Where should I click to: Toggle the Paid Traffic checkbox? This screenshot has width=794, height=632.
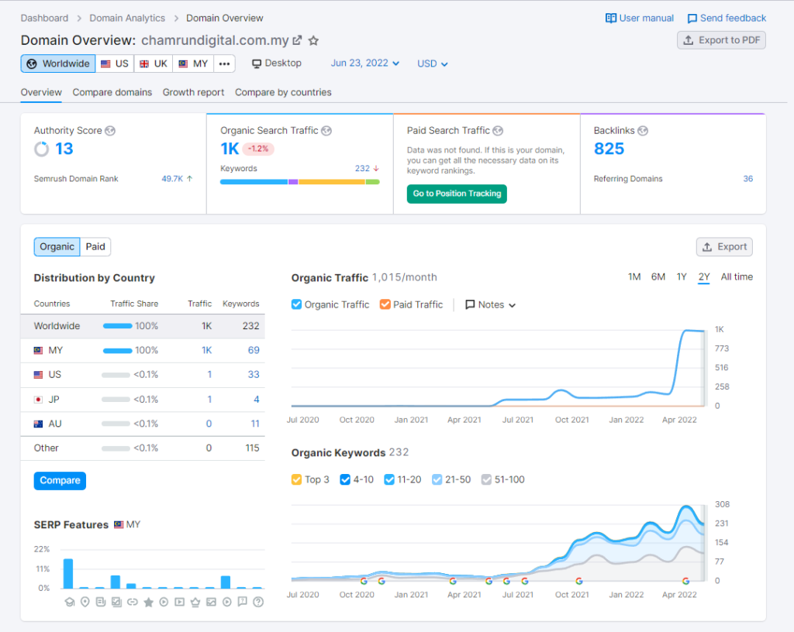(x=385, y=304)
